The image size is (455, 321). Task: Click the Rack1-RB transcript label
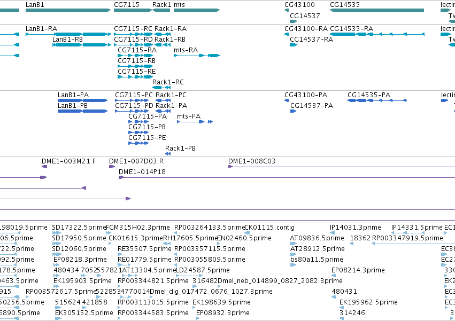tap(170, 40)
